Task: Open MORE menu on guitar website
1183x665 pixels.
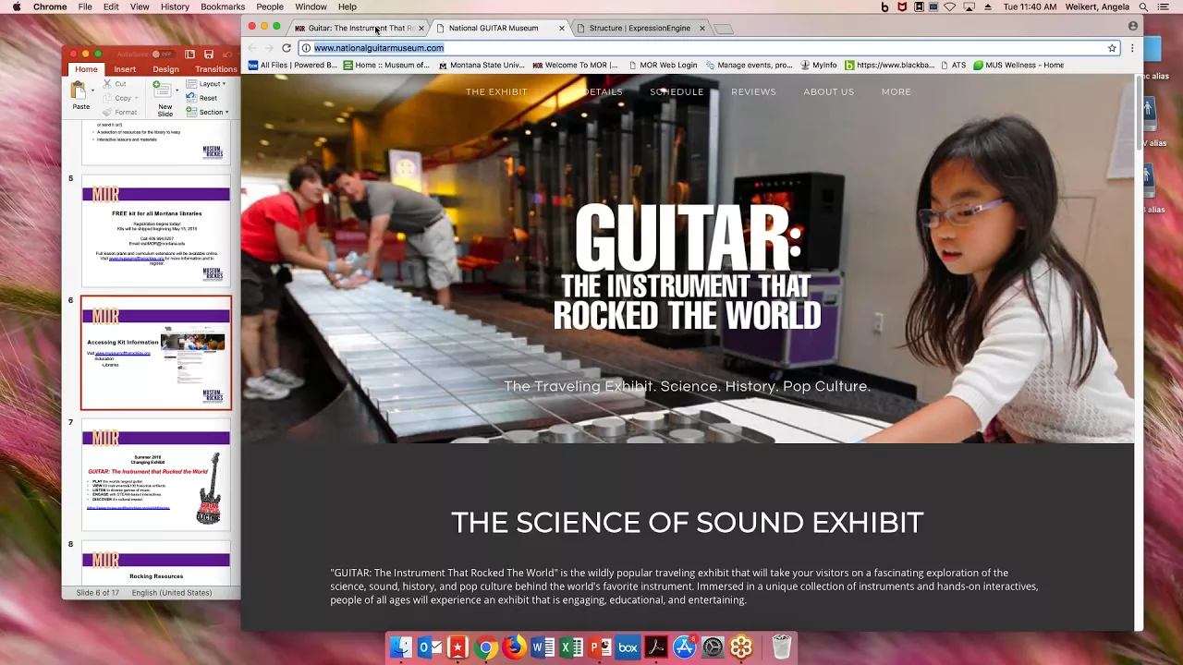Action: coord(896,91)
